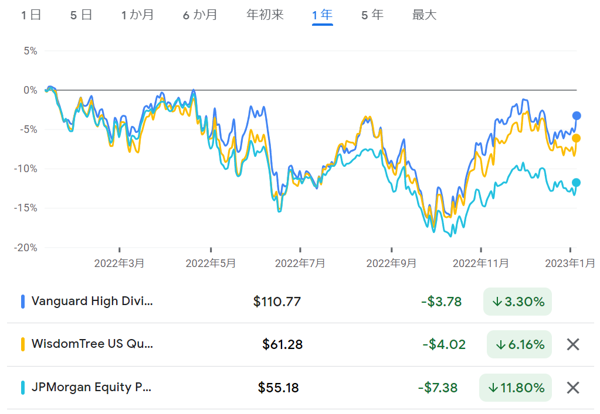Select the 1日 time range tab

pos(31,15)
